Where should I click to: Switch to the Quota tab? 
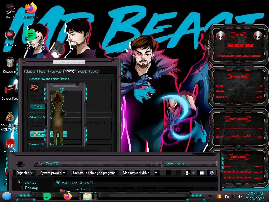click(x=94, y=72)
